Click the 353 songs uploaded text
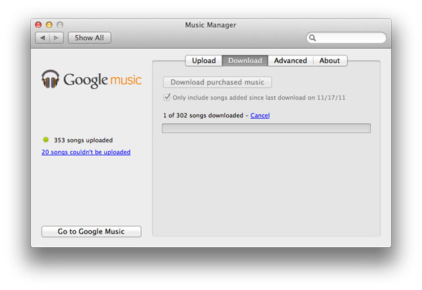Screen dimensions: 422x290 pos(83,140)
